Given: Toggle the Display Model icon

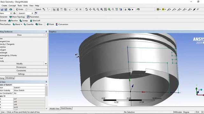Looking at the screenshot, I should (129, 9).
